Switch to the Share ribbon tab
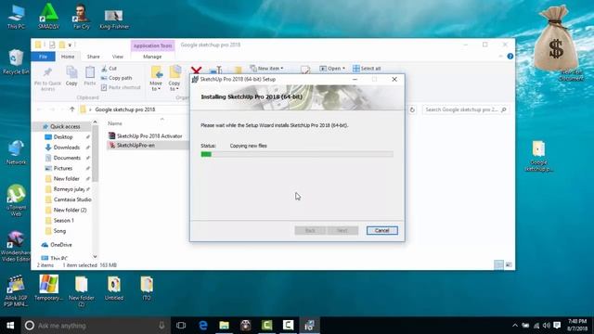594x334 pixels. click(x=93, y=57)
